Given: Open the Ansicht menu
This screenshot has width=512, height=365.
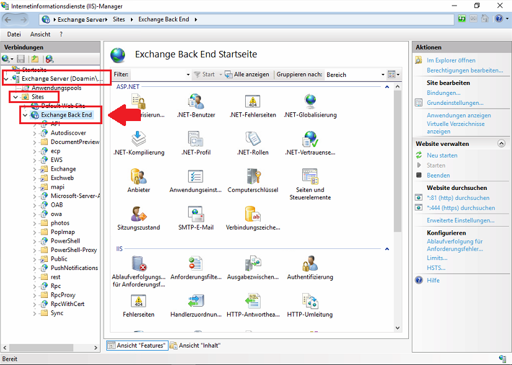Looking at the screenshot, I should [x=40, y=34].
